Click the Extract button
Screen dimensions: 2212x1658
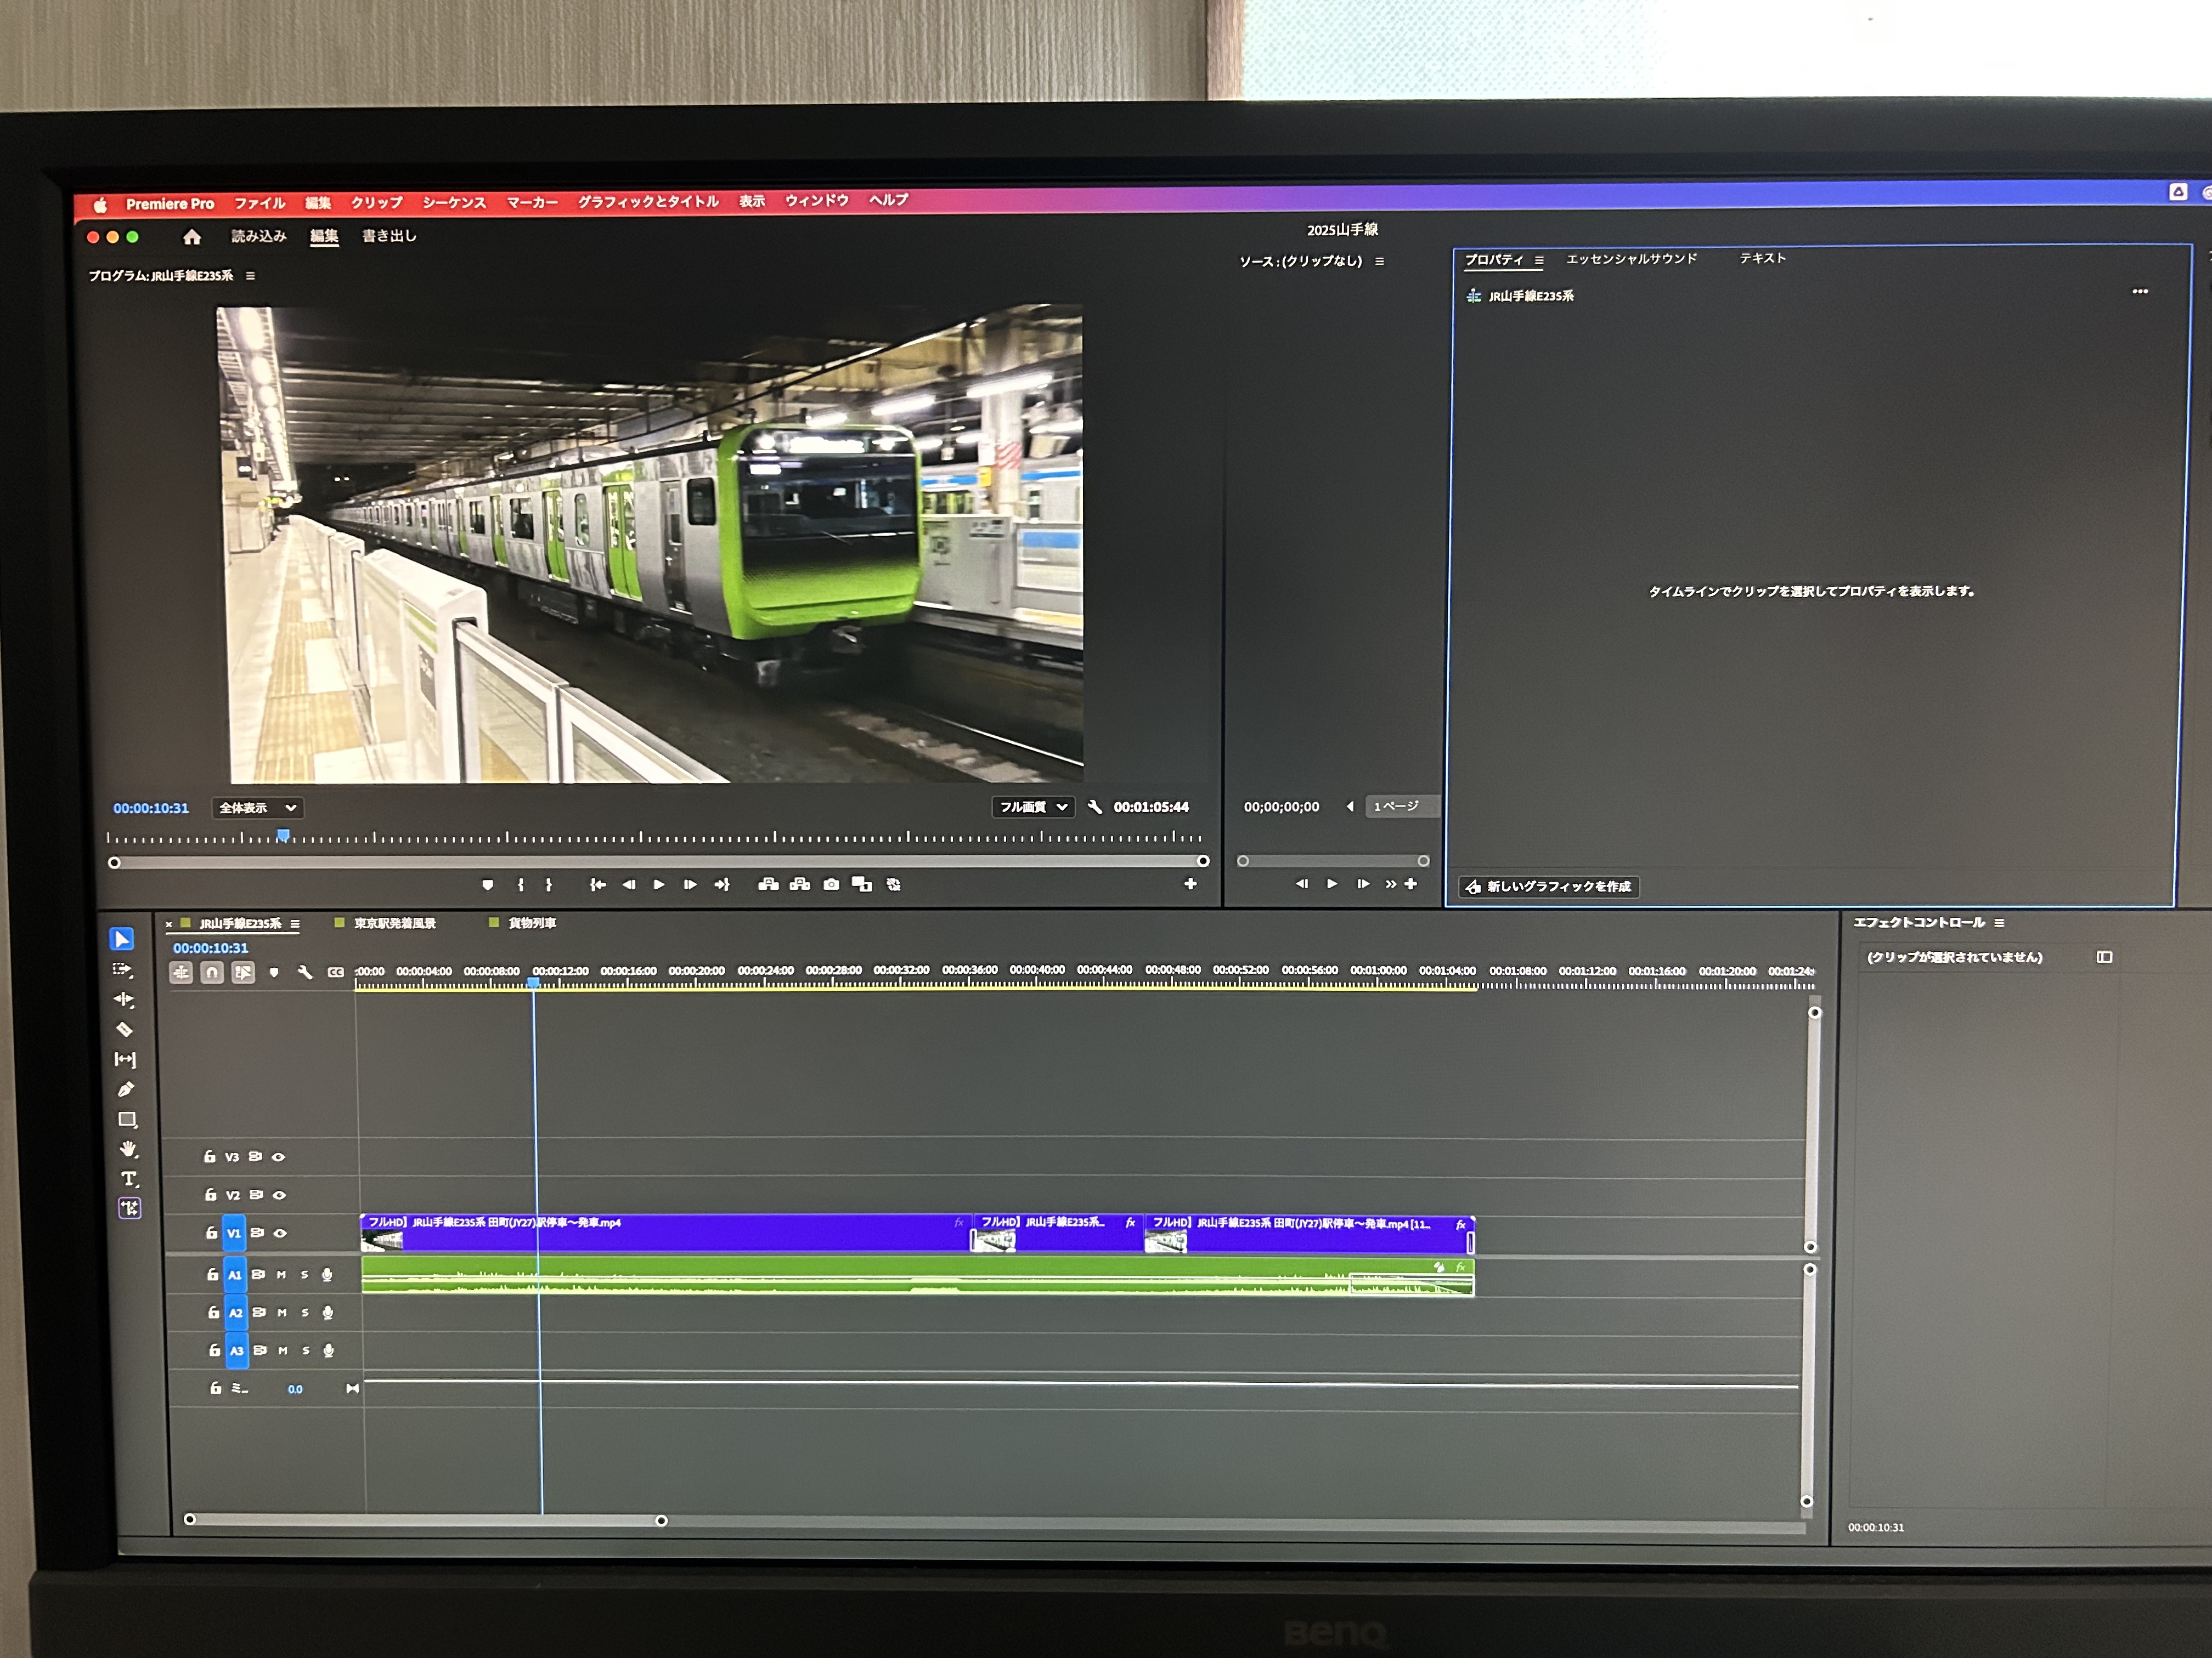[800, 884]
